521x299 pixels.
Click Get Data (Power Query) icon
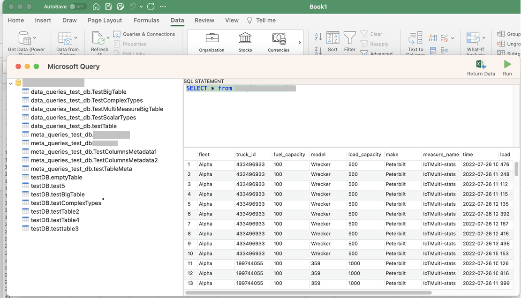click(24, 38)
